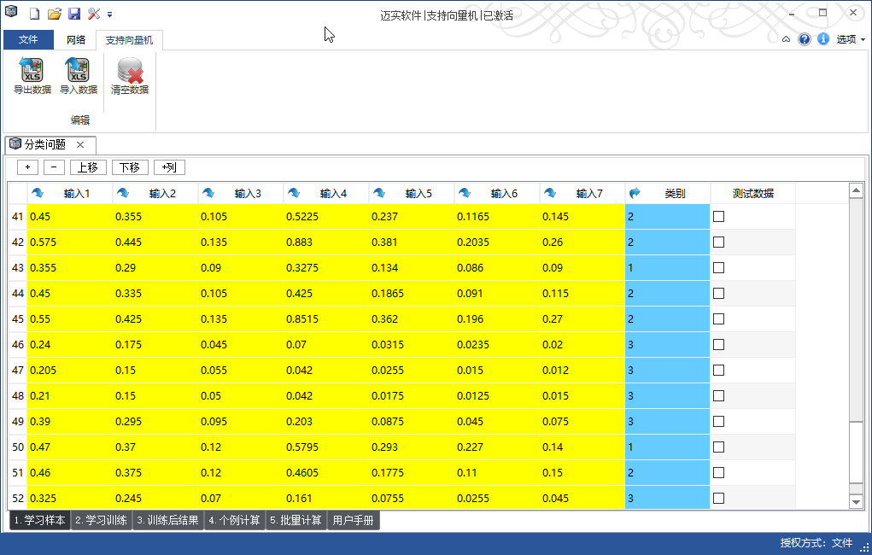
Task: Click the blue help question mark icon
Action: 805,39
